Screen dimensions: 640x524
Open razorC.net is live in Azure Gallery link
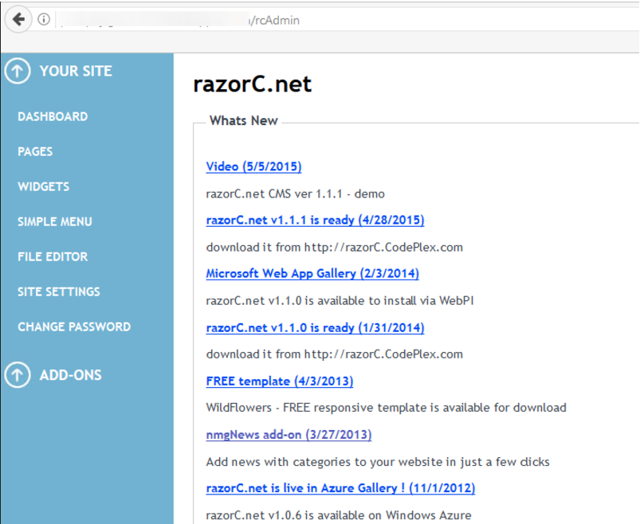click(x=341, y=488)
